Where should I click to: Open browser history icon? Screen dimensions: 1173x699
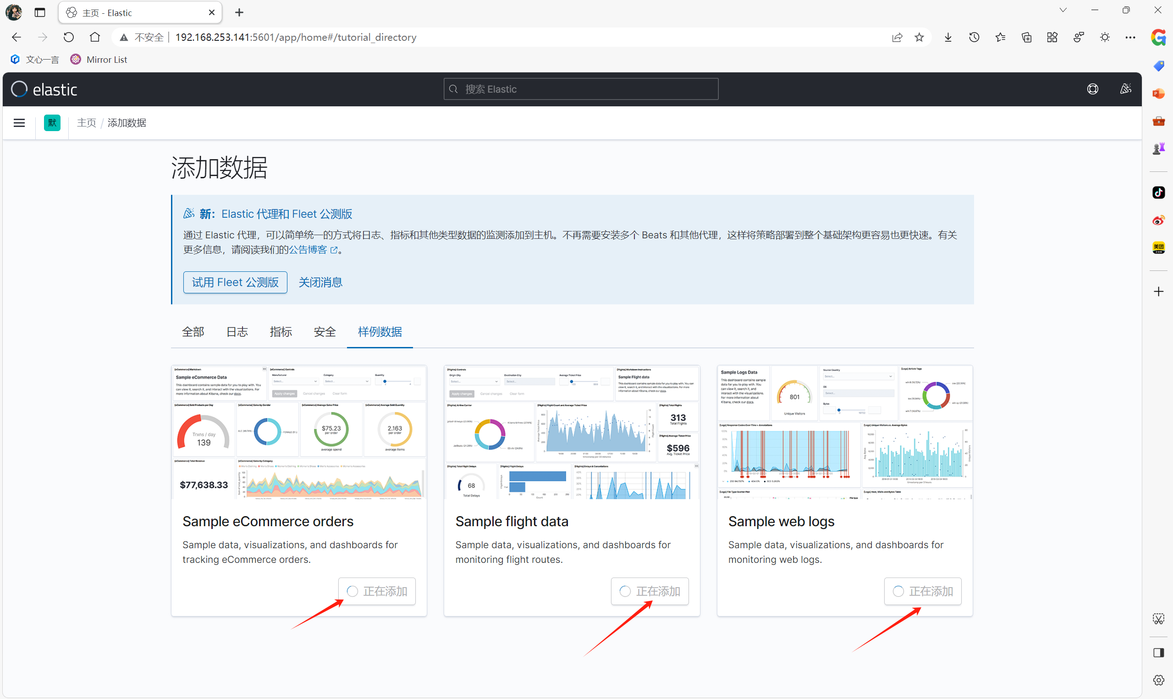click(974, 37)
